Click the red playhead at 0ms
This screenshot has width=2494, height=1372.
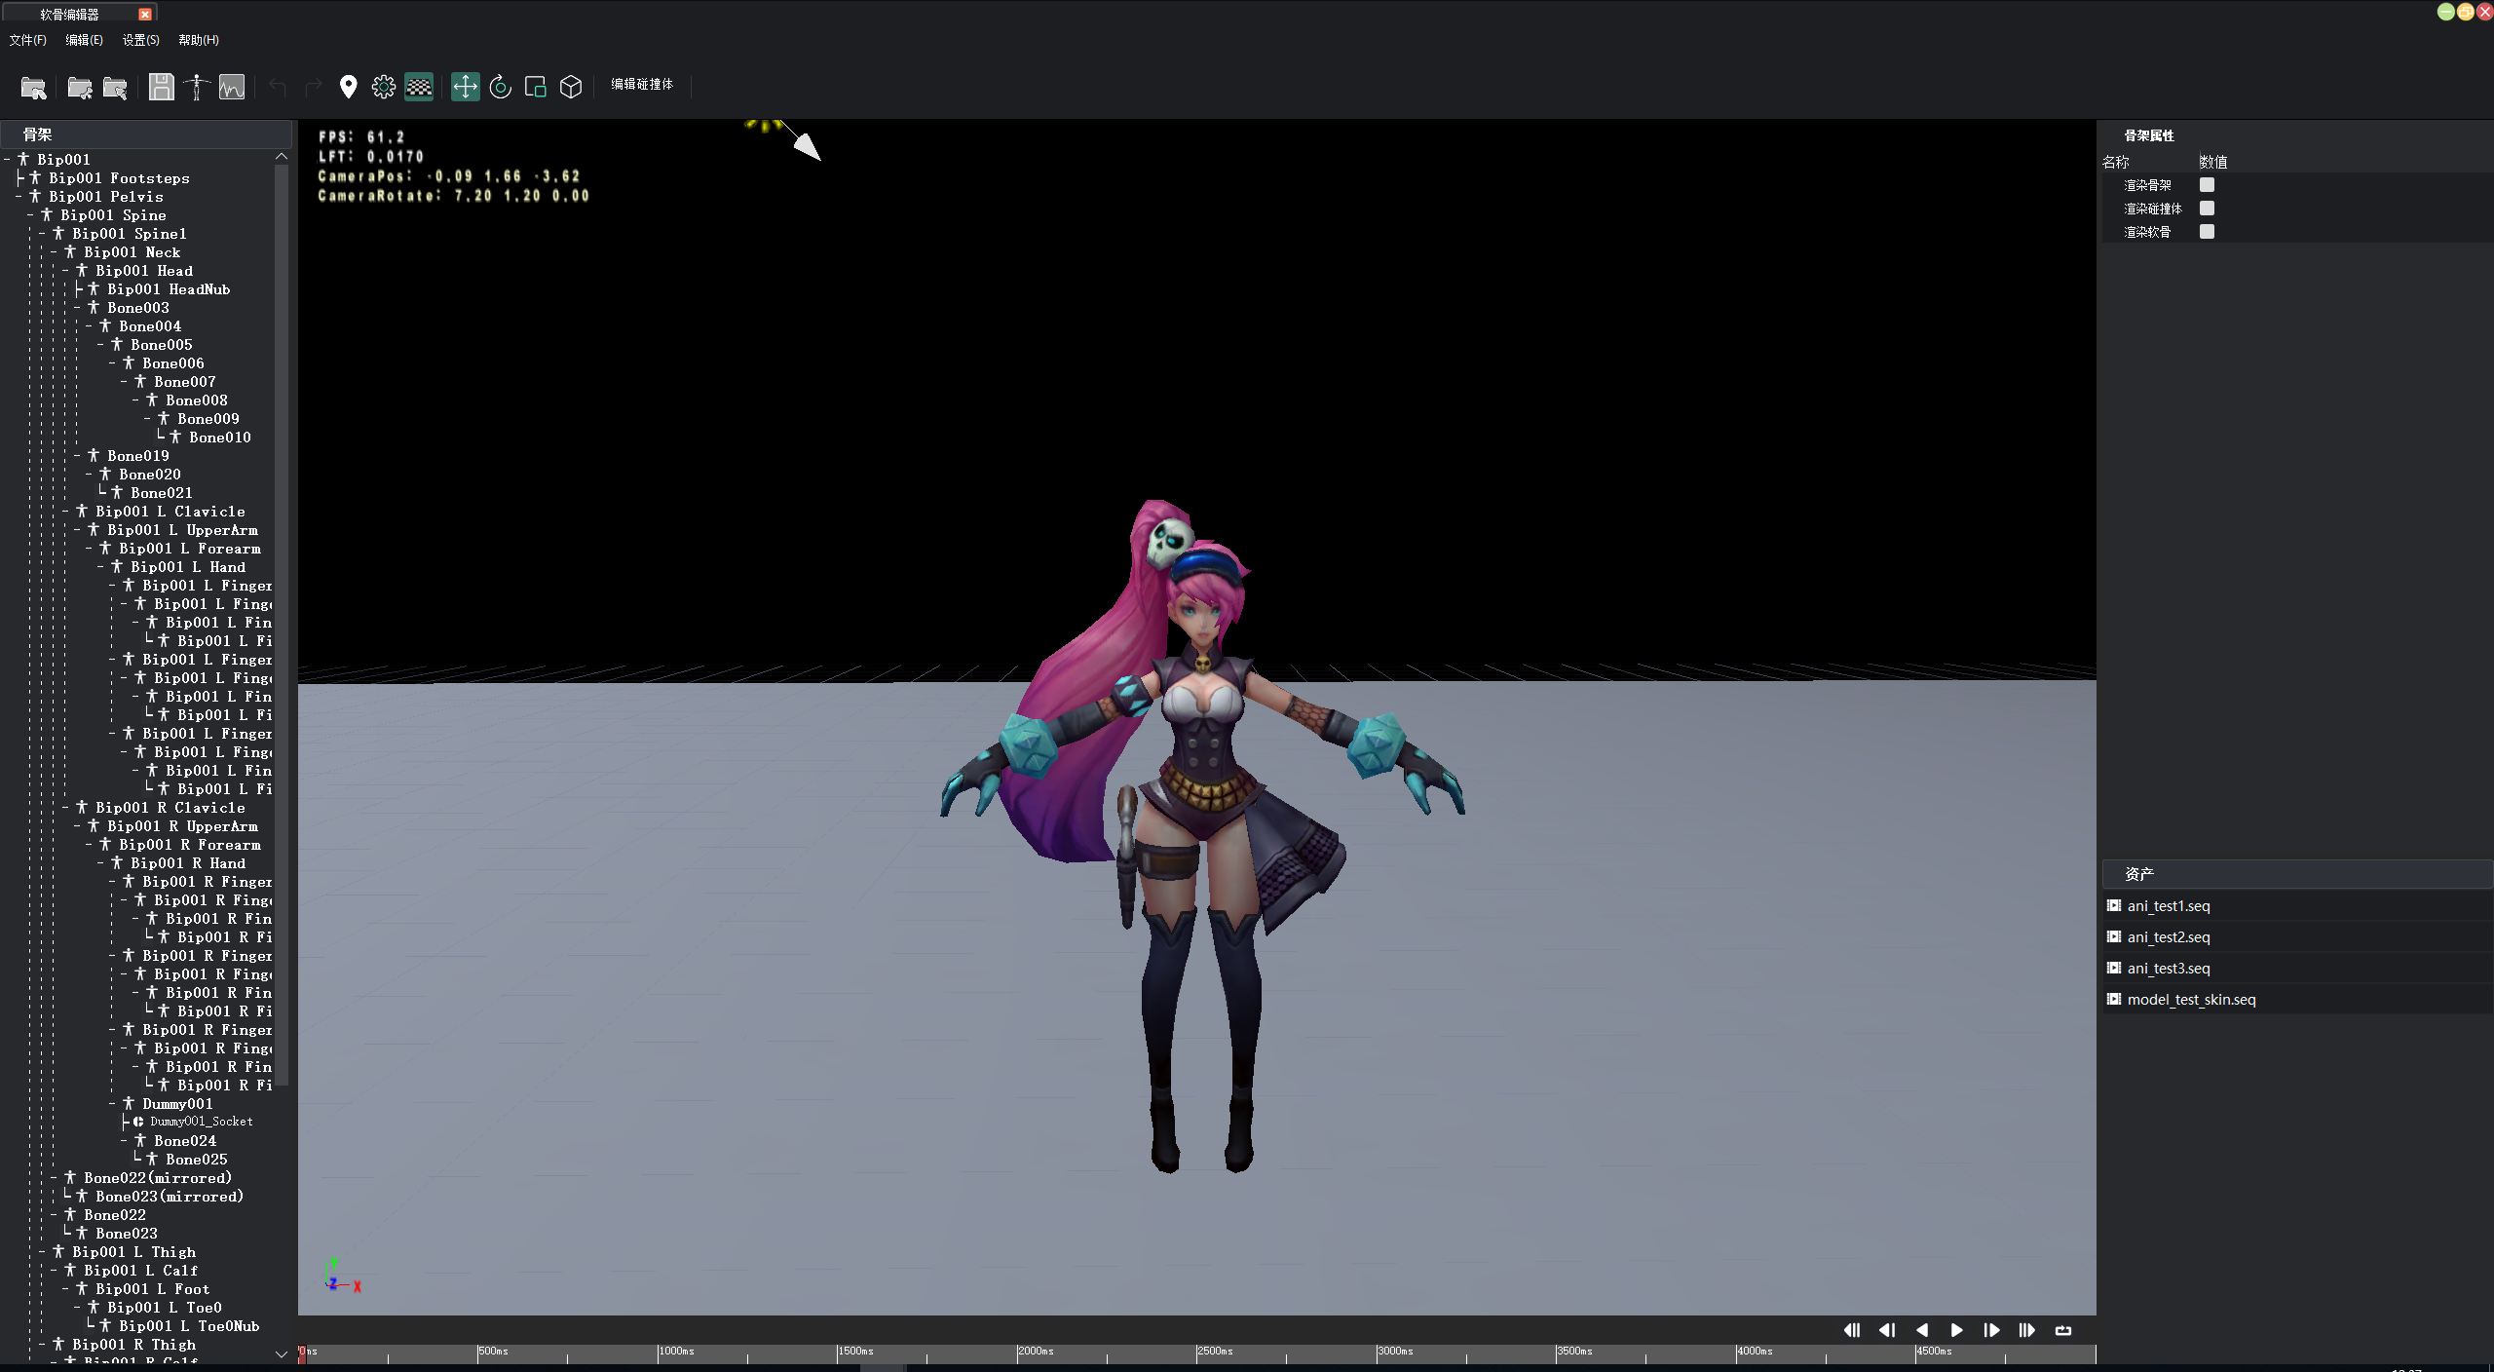[x=301, y=1353]
